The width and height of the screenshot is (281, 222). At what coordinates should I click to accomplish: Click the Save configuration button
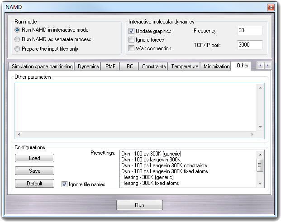pyautogui.click(x=34, y=171)
